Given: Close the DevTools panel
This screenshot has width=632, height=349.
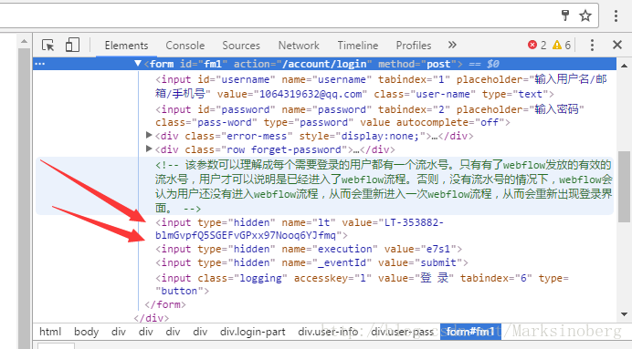Looking at the screenshot, I should [617, 45].
